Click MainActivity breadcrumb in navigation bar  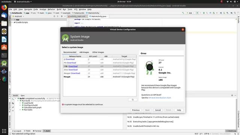[93, 13]
